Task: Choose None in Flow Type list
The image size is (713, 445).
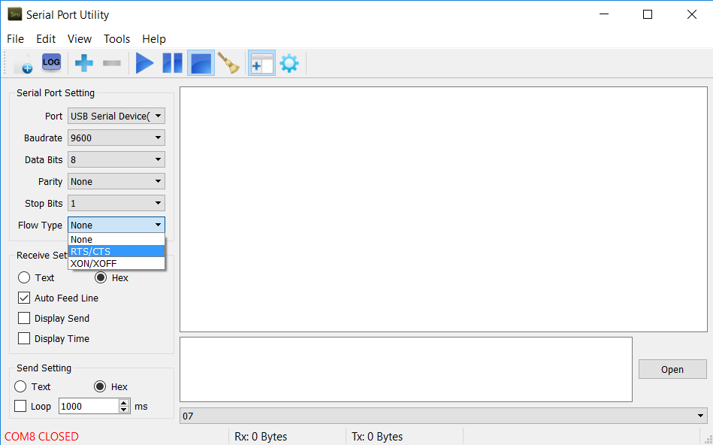Action: [x=116, y=239]
